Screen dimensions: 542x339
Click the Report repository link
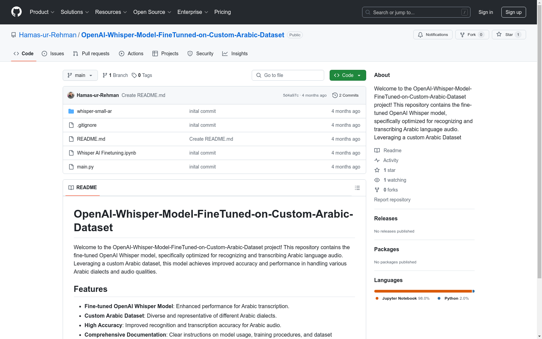(x=392, y=200)
